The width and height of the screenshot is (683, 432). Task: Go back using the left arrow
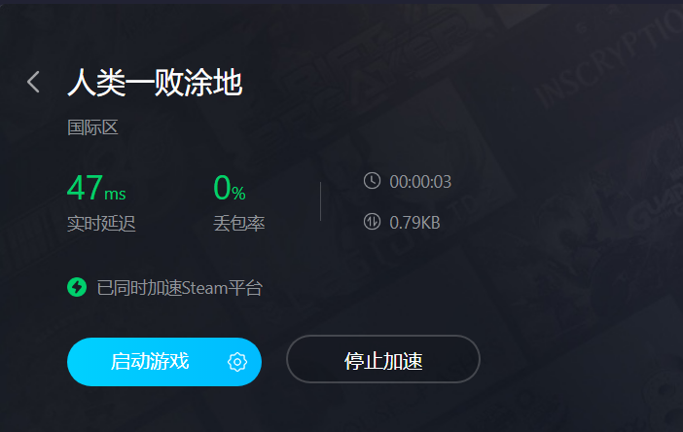pos(33,82)
